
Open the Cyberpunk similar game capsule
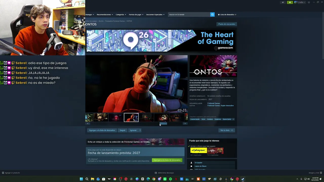(199, 151)
